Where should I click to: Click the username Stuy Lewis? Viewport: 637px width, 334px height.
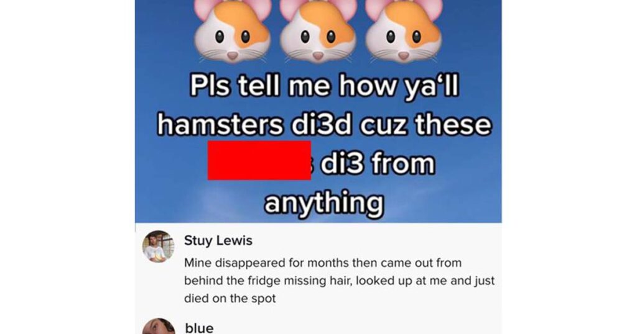(218, 240)
